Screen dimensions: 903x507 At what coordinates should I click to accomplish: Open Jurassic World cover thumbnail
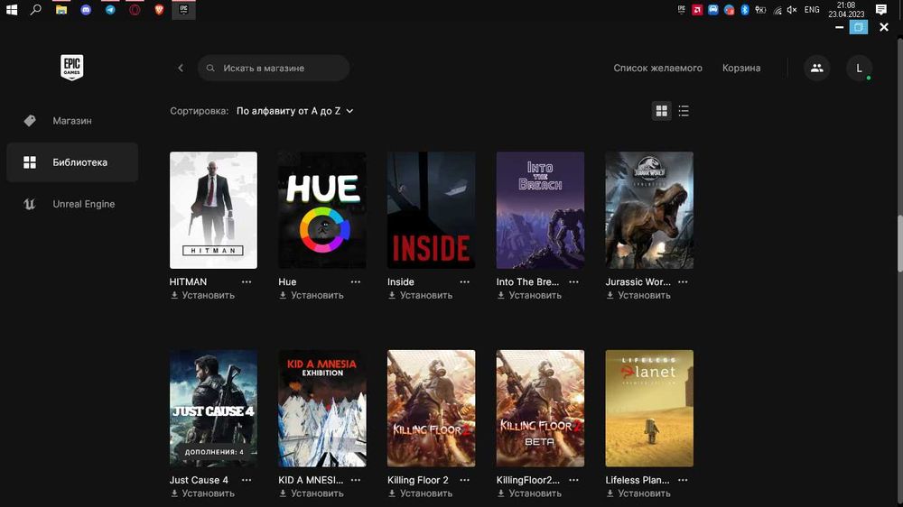(x=649, y=210)
